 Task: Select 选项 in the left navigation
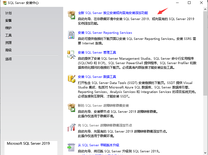(8, 59)
